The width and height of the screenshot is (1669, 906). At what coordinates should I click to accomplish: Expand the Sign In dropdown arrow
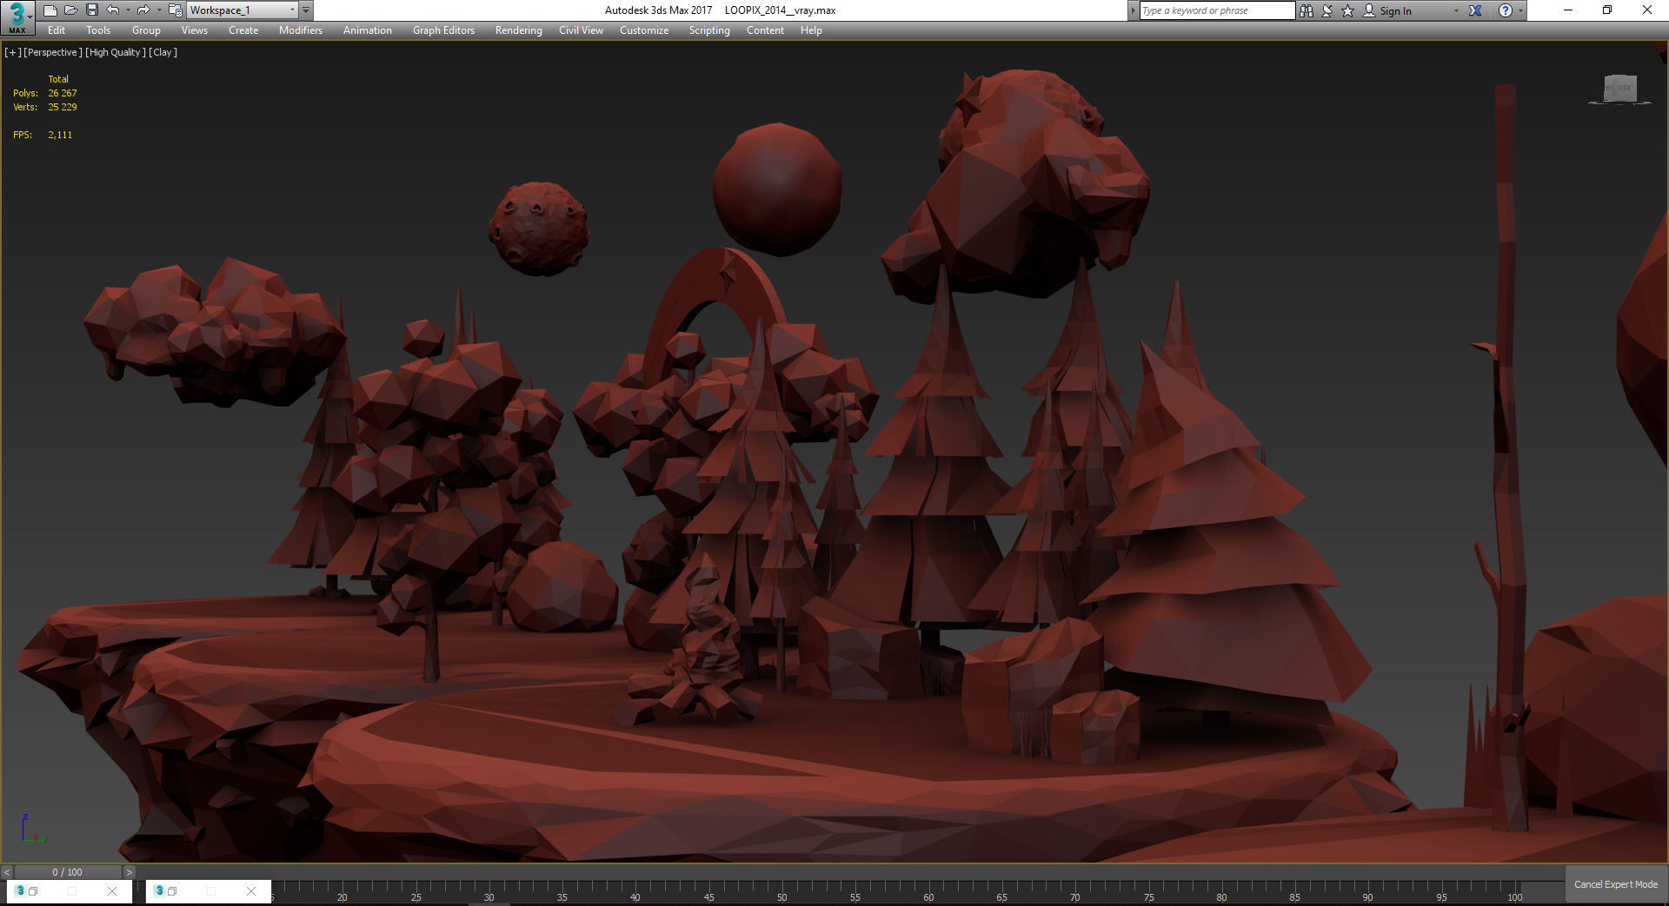click(1456, 10)
